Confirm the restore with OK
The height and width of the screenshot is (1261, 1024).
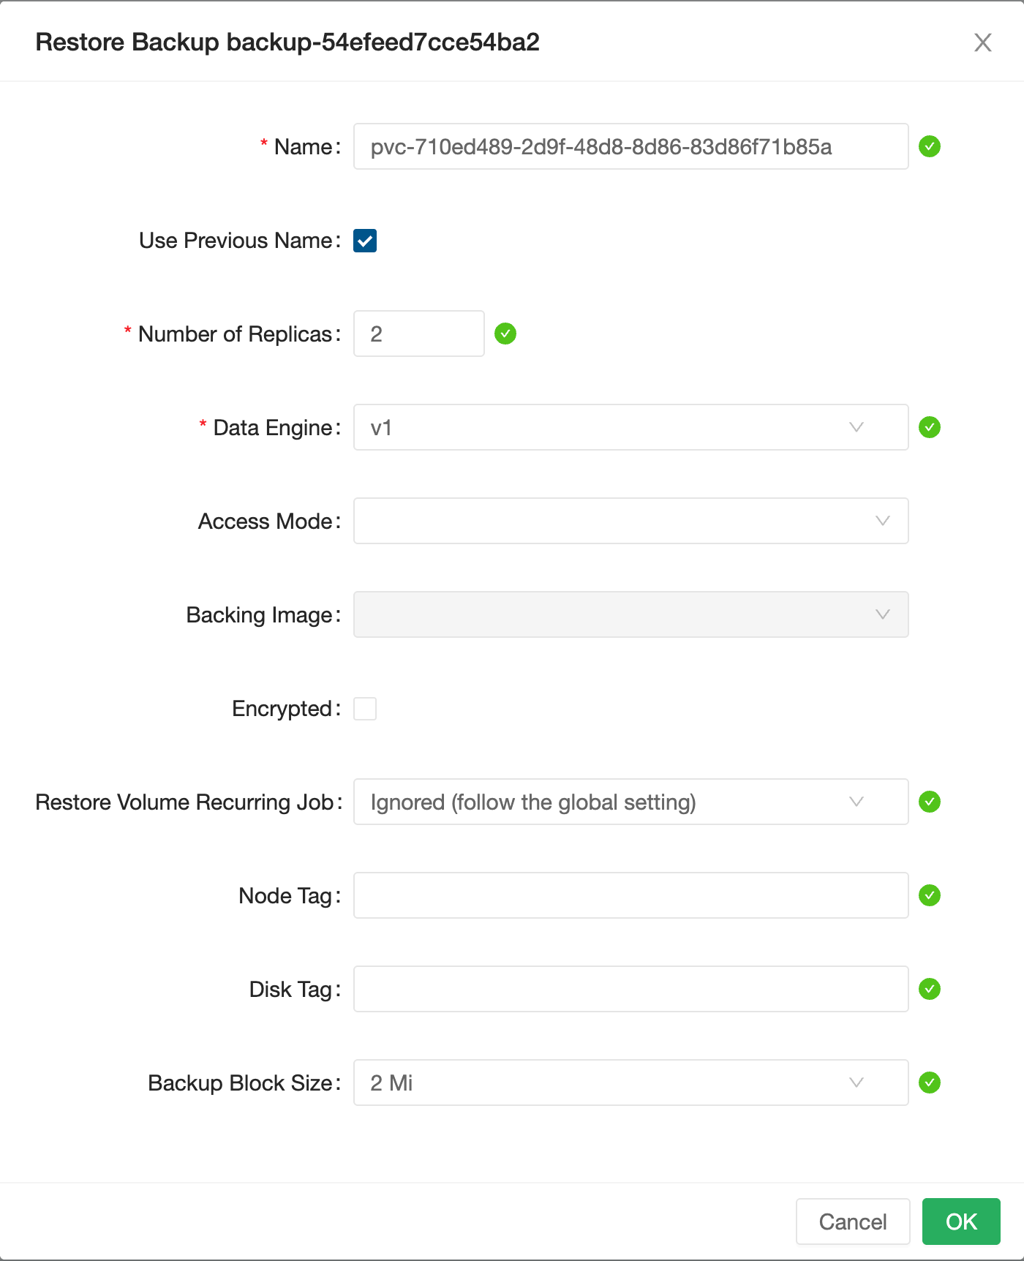[x=961, y=1222]
